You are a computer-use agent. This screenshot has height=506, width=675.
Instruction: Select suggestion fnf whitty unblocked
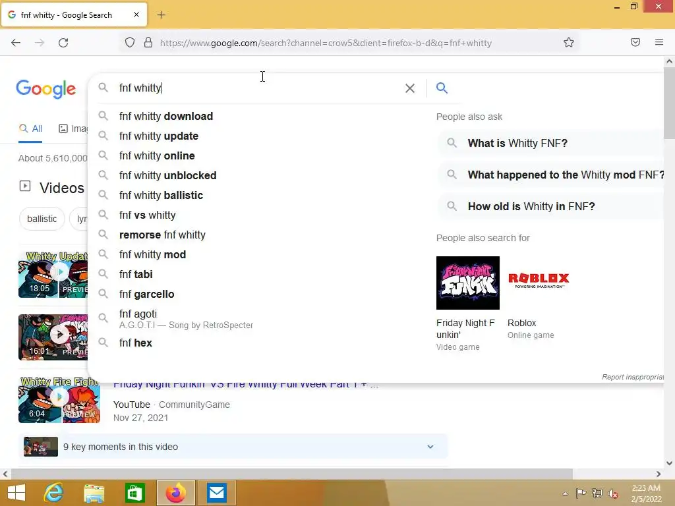(x=168, y=175)
